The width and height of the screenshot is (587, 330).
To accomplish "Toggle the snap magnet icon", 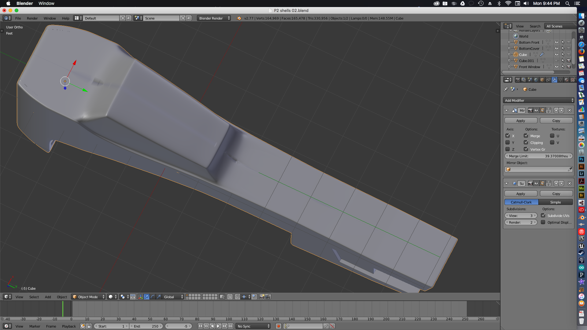I will (x=237, y=297).
